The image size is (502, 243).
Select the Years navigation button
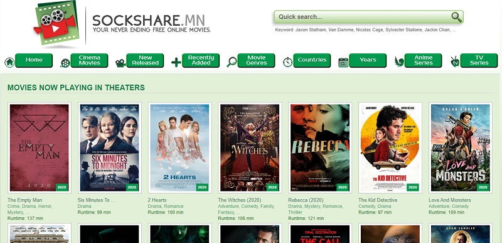368,60
